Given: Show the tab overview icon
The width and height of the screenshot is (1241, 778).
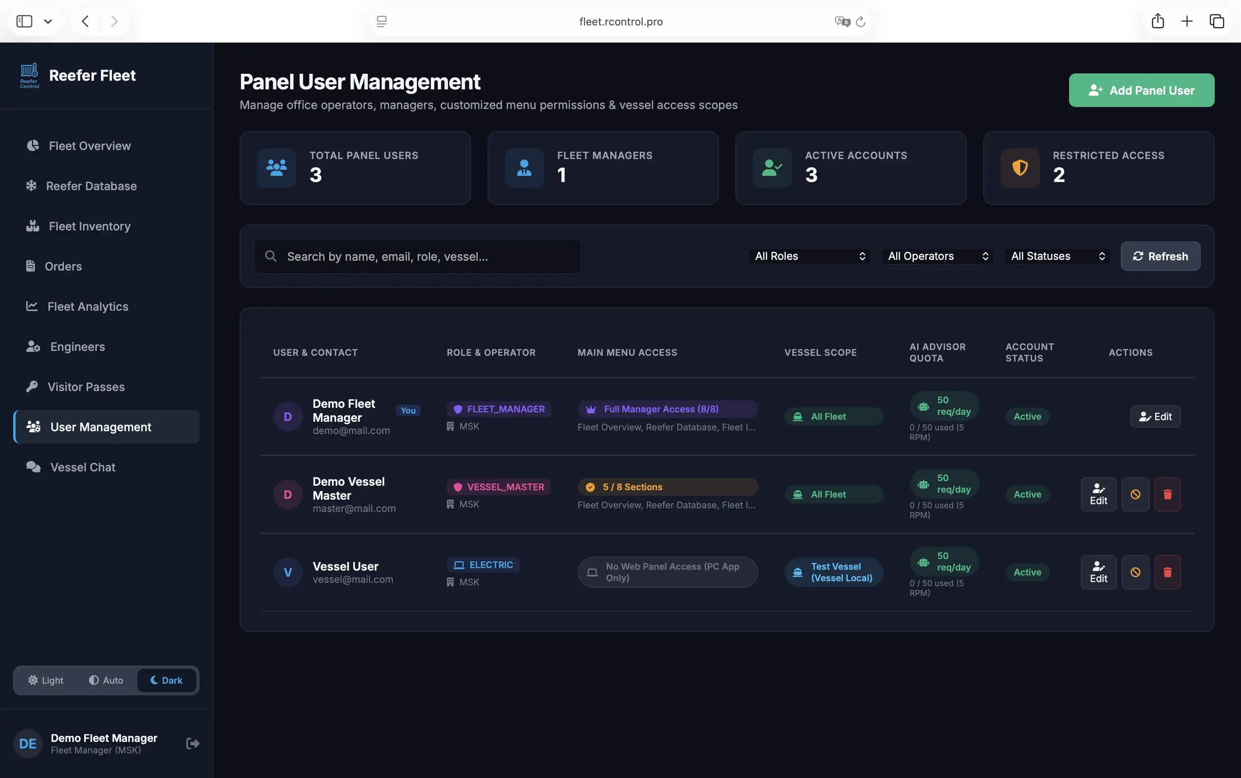Looking at the screenshot, I should pyautogui.click(x=1217, y=21).
